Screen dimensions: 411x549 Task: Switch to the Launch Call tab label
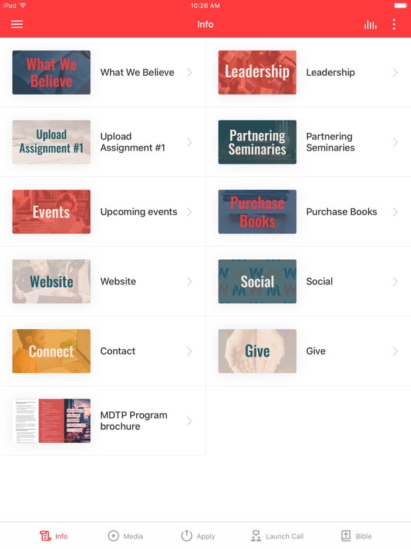tap(285, 536)
